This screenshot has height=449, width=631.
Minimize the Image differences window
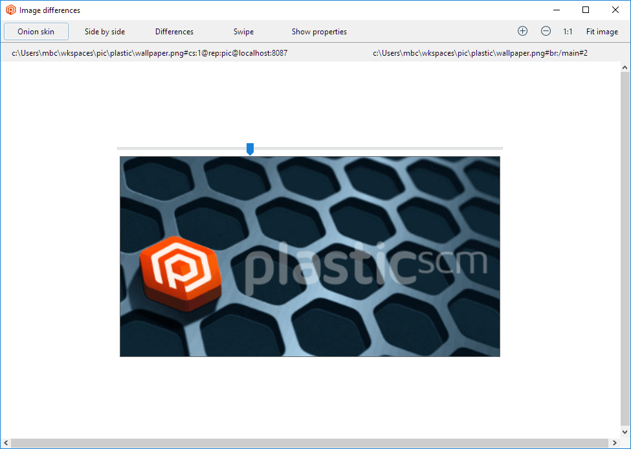click(557, 10)
